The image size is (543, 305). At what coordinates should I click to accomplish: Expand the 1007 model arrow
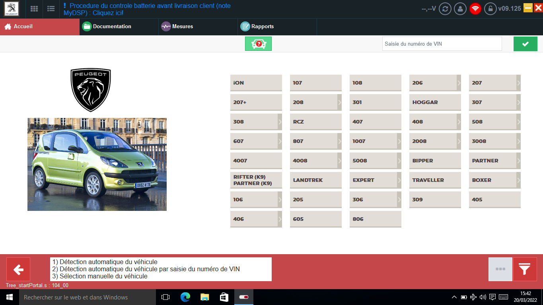[399, 141]
